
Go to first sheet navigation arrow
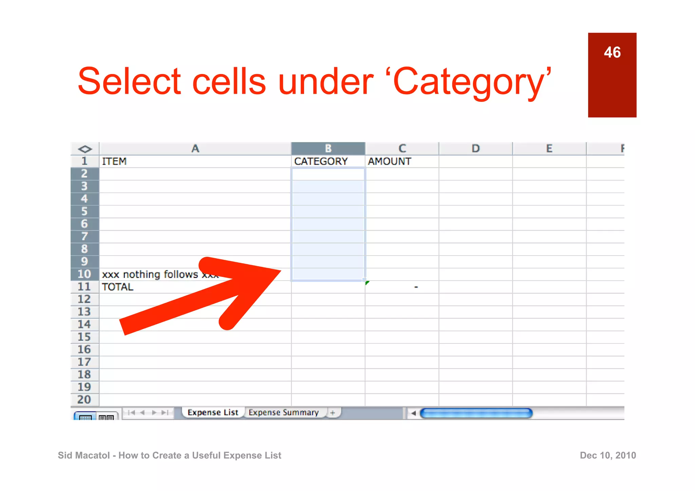132,413
